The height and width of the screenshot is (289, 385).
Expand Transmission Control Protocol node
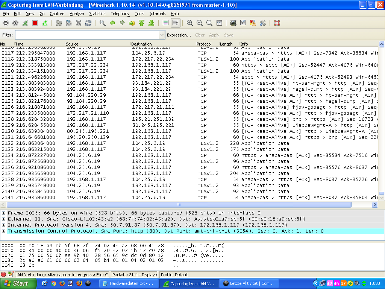[x=3, y=231]
